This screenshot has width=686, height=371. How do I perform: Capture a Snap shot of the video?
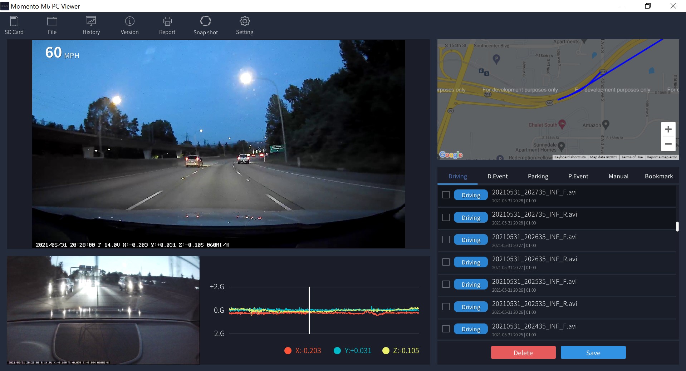205,25
